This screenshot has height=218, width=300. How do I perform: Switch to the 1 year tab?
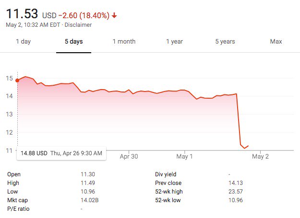click(174, 42)
